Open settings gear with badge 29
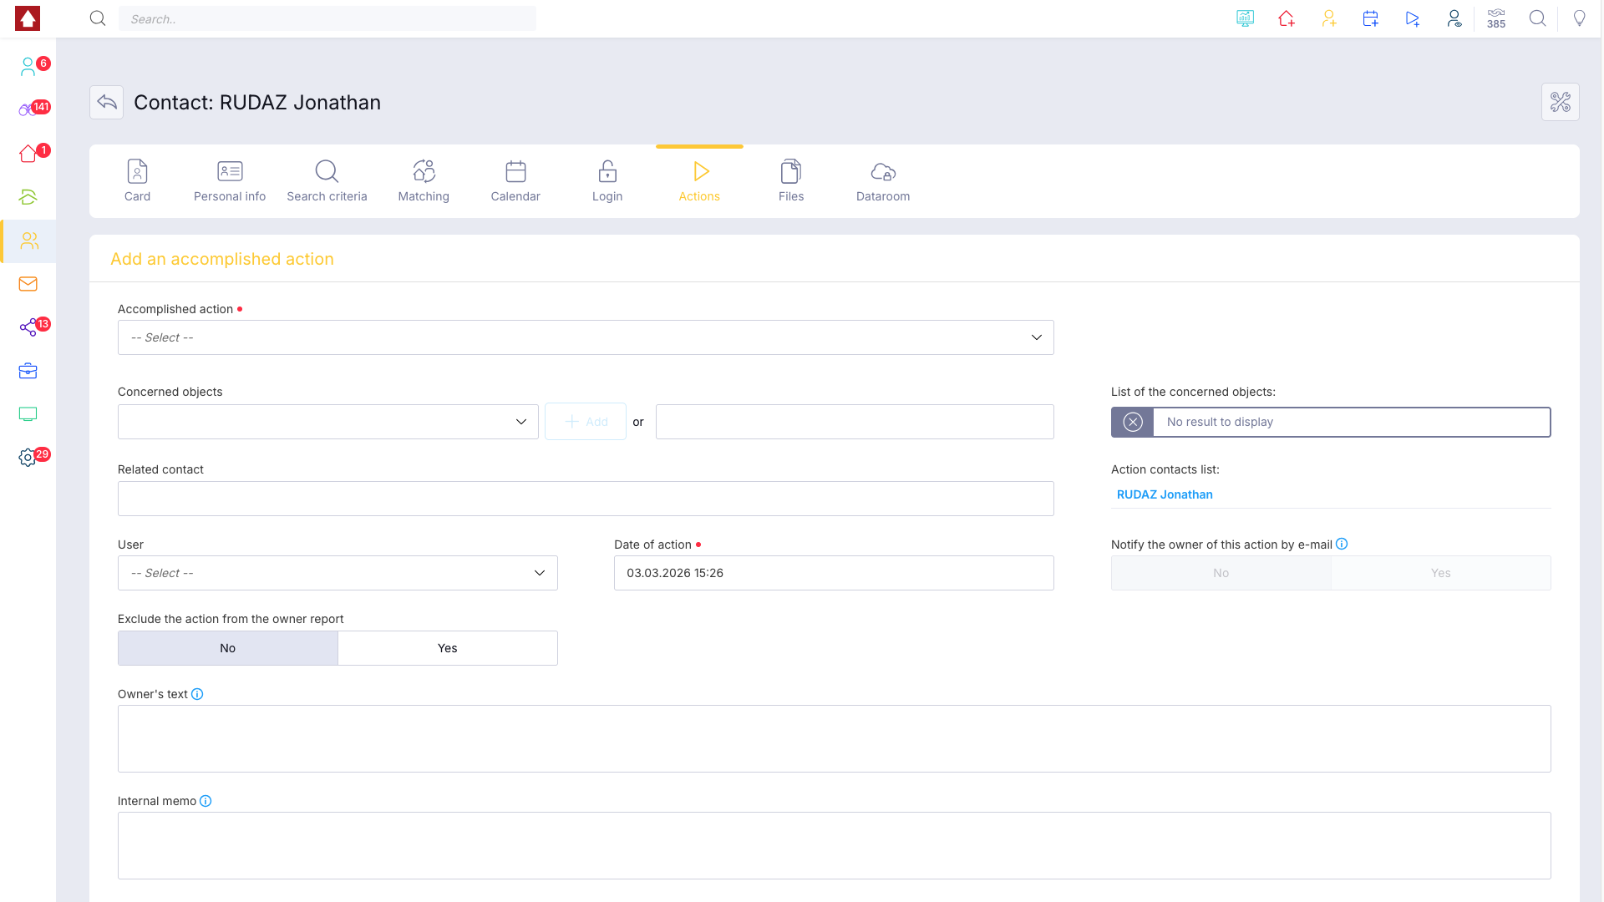Screen dimensions: 1604x902 click(28, 458)
